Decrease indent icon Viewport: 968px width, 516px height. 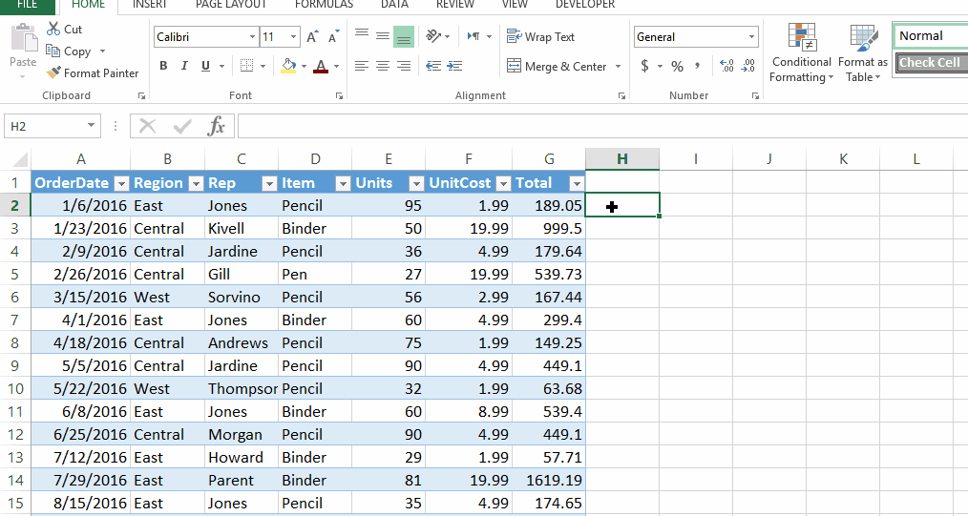point(433,66)
